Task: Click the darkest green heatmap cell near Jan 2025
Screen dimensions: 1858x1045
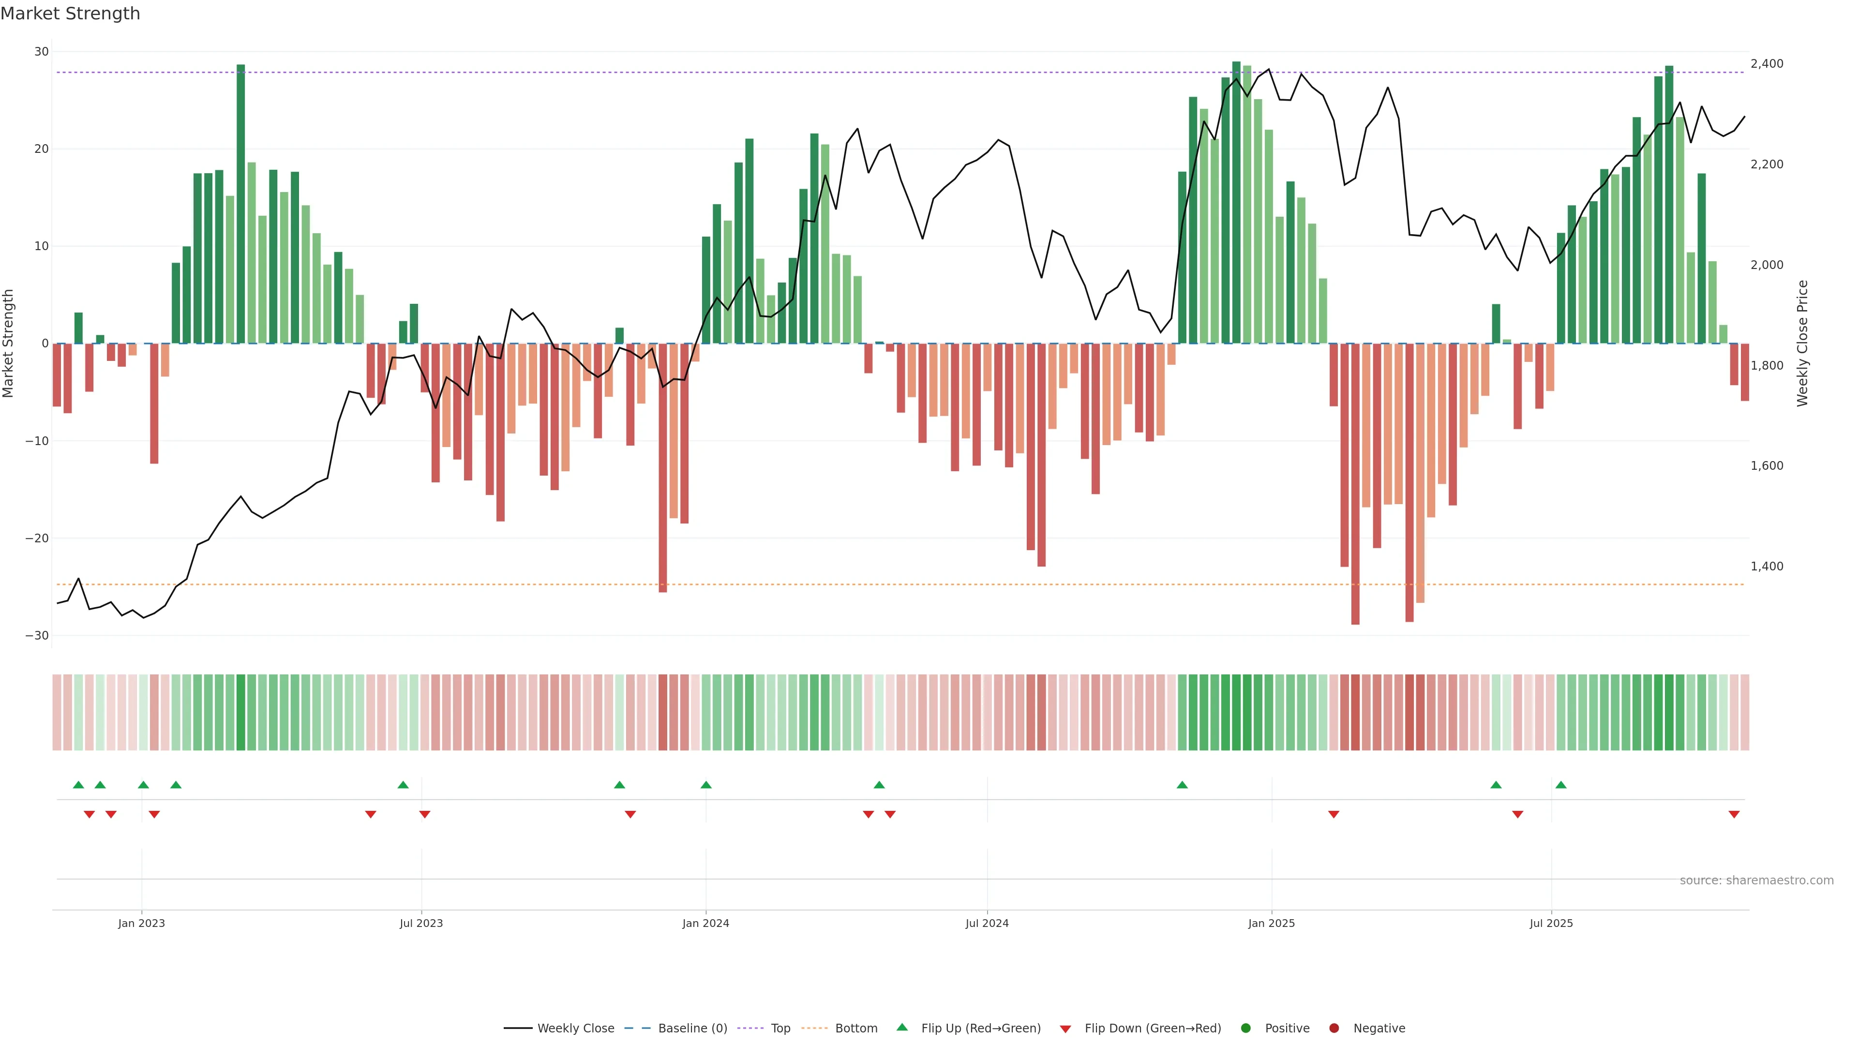Action: tap(1236, 713)
